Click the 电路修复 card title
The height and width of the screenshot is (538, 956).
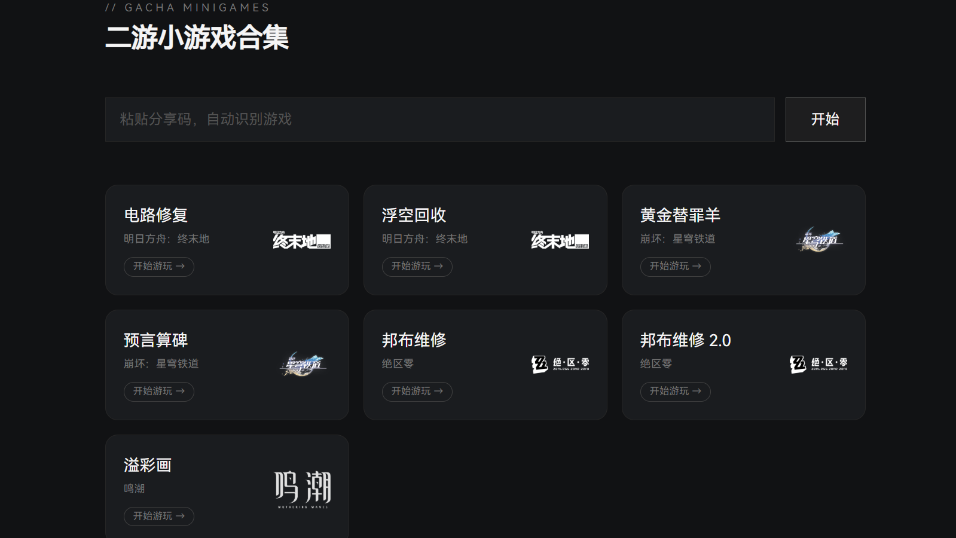point(156,215)
